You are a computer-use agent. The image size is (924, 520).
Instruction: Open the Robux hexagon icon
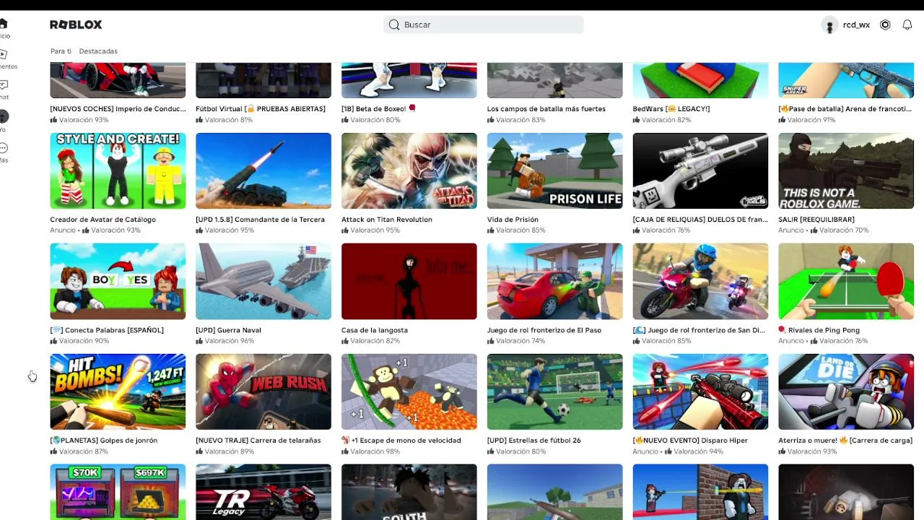[x=885, y=25]
